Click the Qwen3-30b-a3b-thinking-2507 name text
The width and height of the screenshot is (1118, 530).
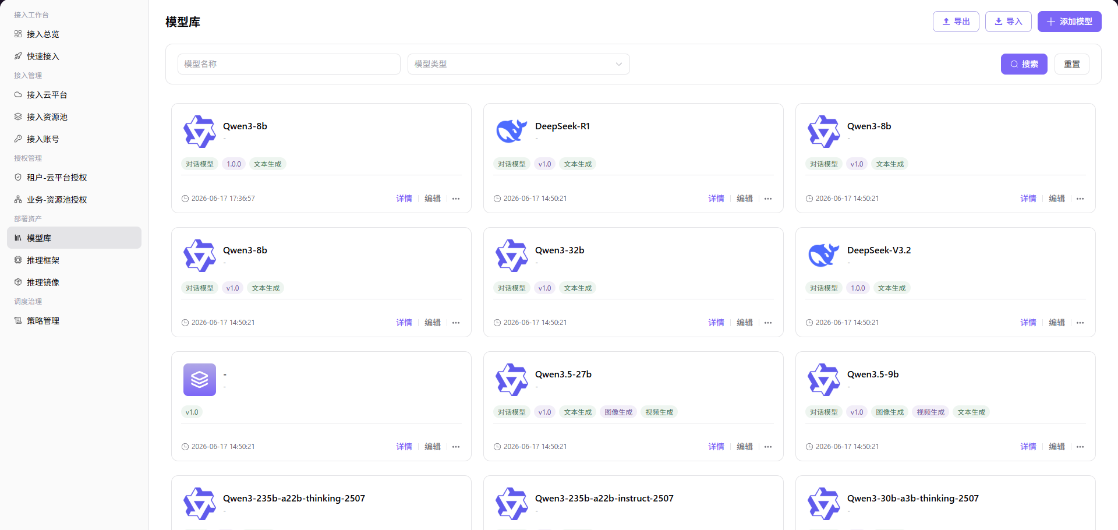tap(913, 499)
